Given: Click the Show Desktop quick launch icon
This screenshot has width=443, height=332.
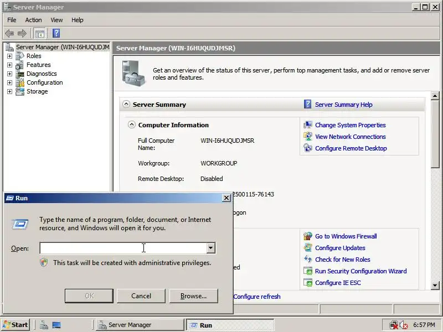Looking at the screenshot, I should [56, 325].
